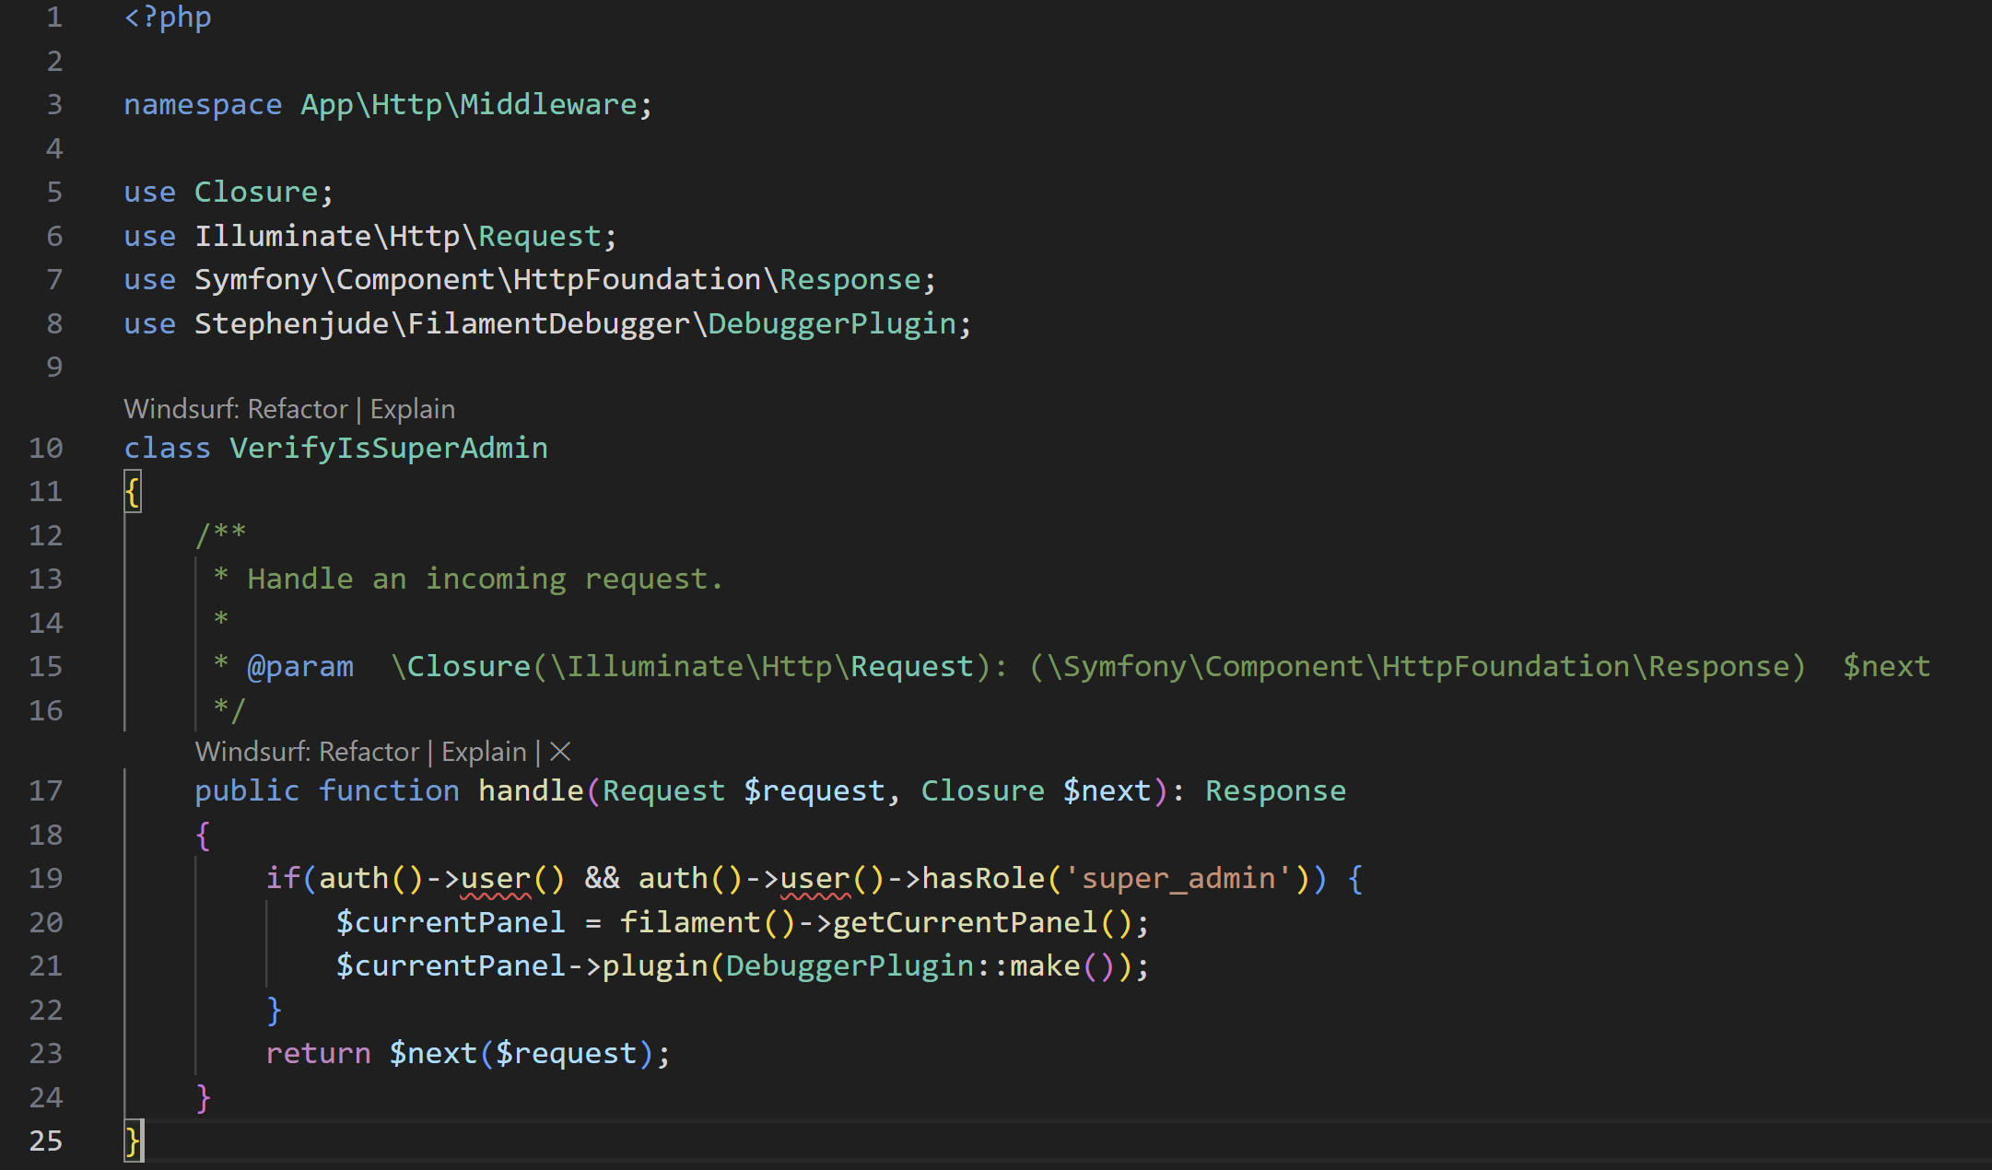1992x1170 pixels.
Task: Click line number 17 in gutter
Action: coord(45,790)
